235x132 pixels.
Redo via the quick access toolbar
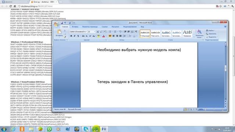(x=70, y=23)
